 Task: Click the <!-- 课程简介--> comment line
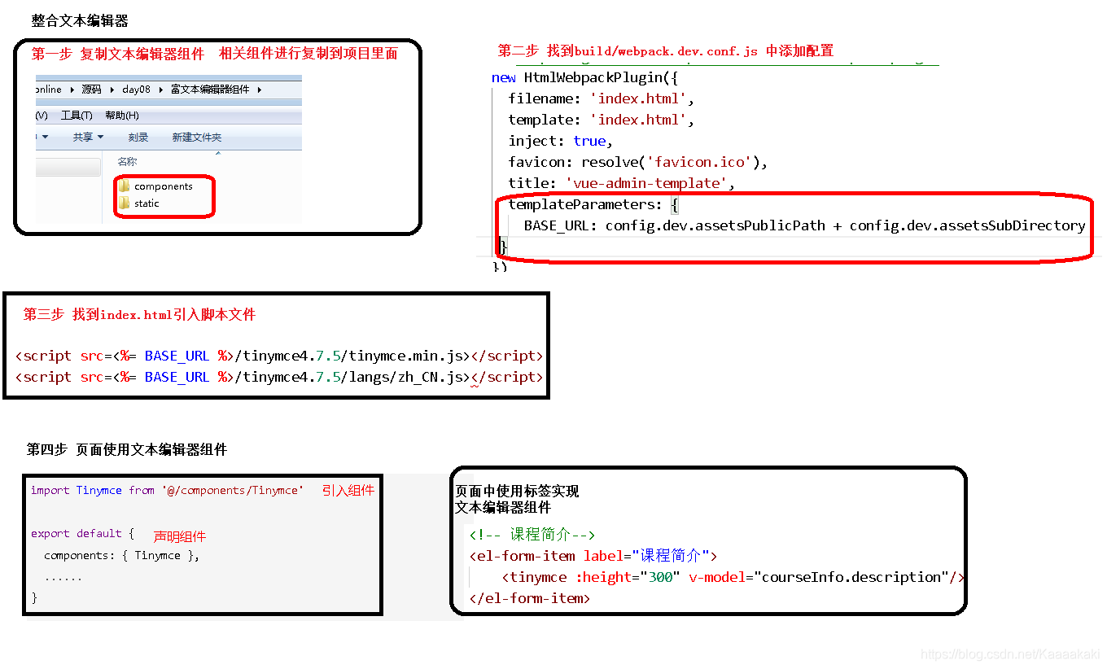click(x=532, y=536)
